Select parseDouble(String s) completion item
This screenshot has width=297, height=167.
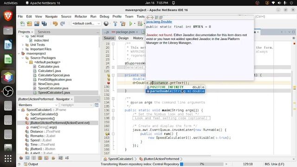(175, 91)
